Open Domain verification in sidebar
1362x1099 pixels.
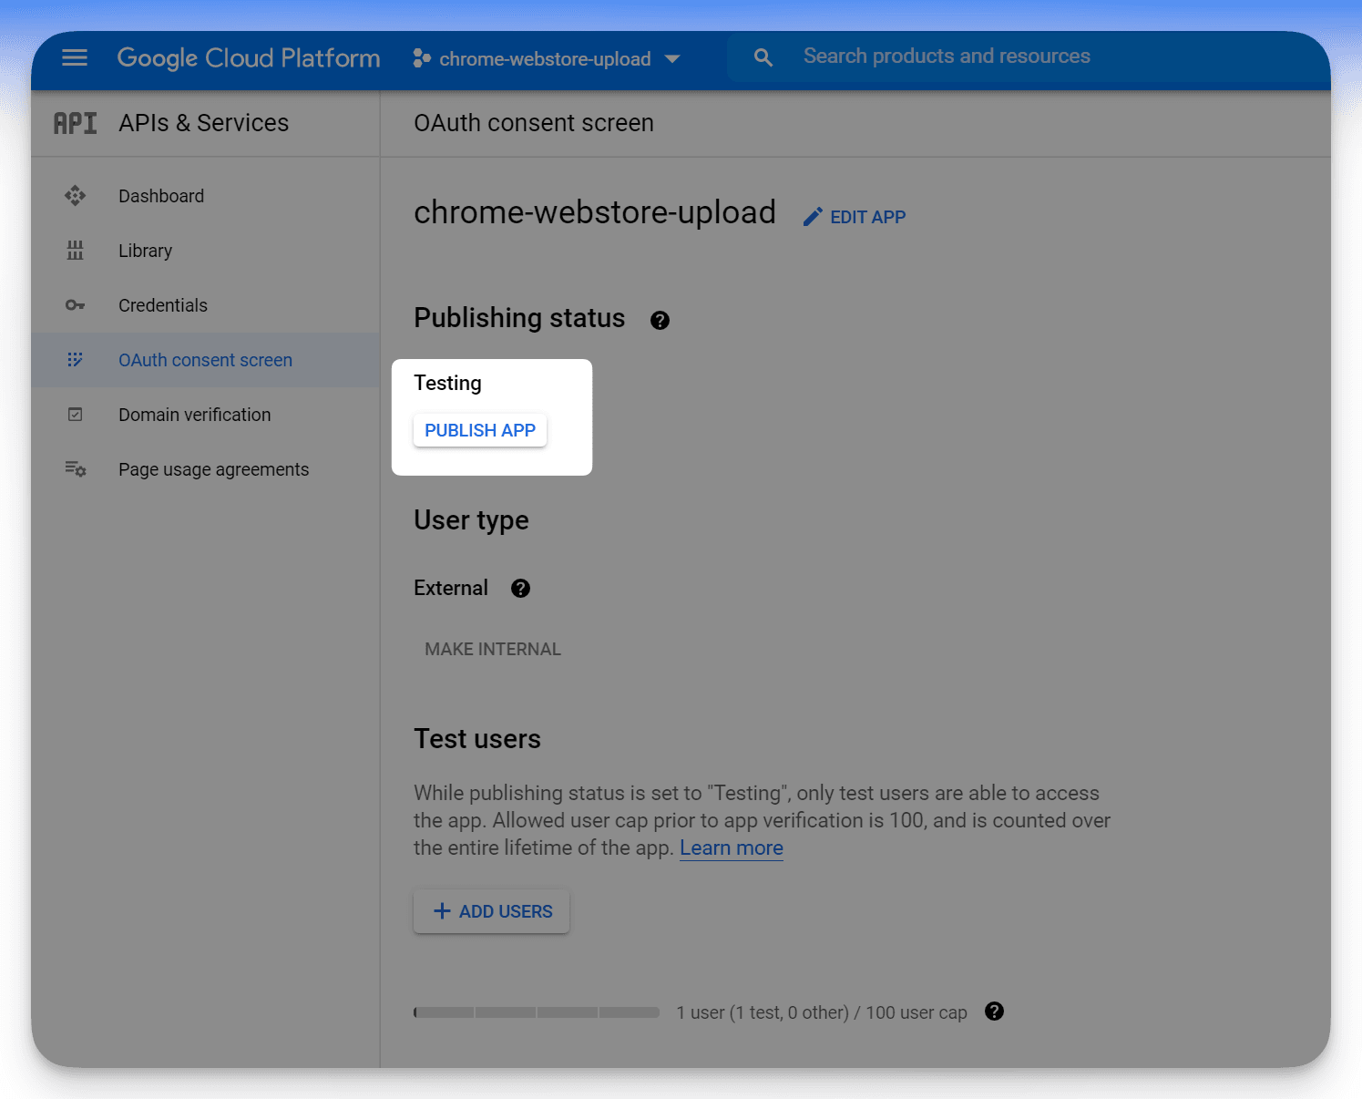(194, 415)
